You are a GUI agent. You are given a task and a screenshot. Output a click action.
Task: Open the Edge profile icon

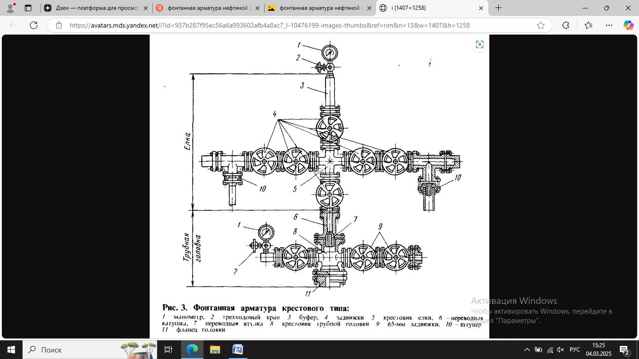[x=10, y=8]
